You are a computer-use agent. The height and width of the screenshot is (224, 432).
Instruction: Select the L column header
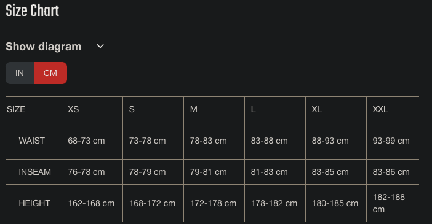click(x=275, y=109)
